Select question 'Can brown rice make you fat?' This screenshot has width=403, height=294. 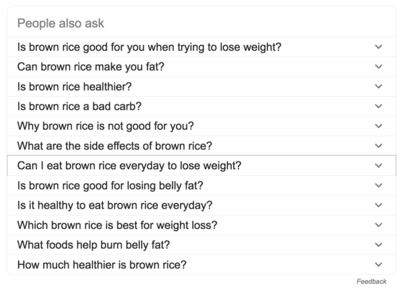(91, 67)
